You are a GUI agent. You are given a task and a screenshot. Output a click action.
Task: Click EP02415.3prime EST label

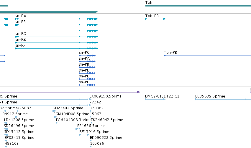[19, 138]
